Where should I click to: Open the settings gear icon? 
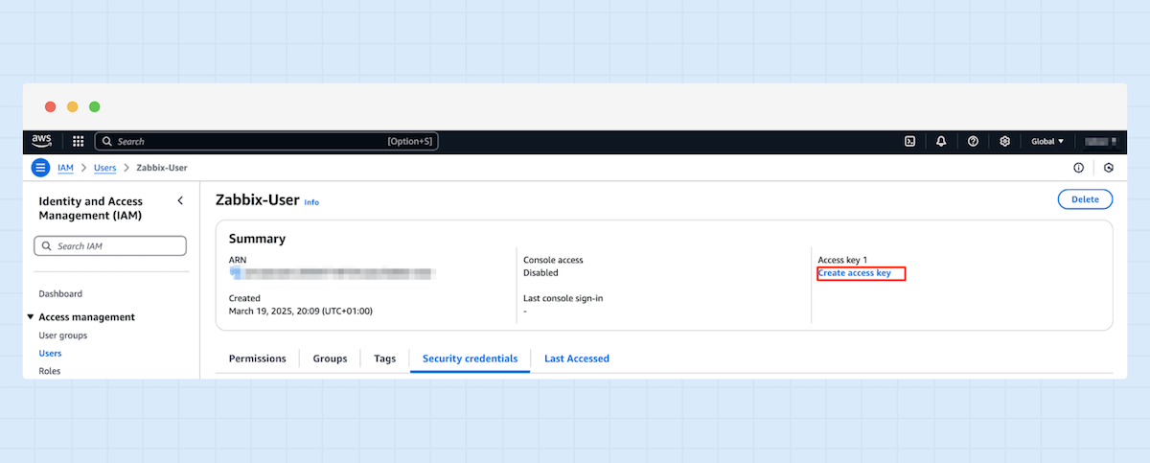[x=1004, y=141]
